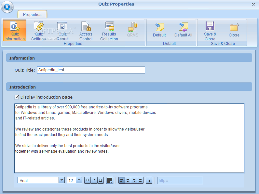The height and width of the screenshot is (194, 259).
Task: Toggle bold text formatting
Action: coord(88,180)
